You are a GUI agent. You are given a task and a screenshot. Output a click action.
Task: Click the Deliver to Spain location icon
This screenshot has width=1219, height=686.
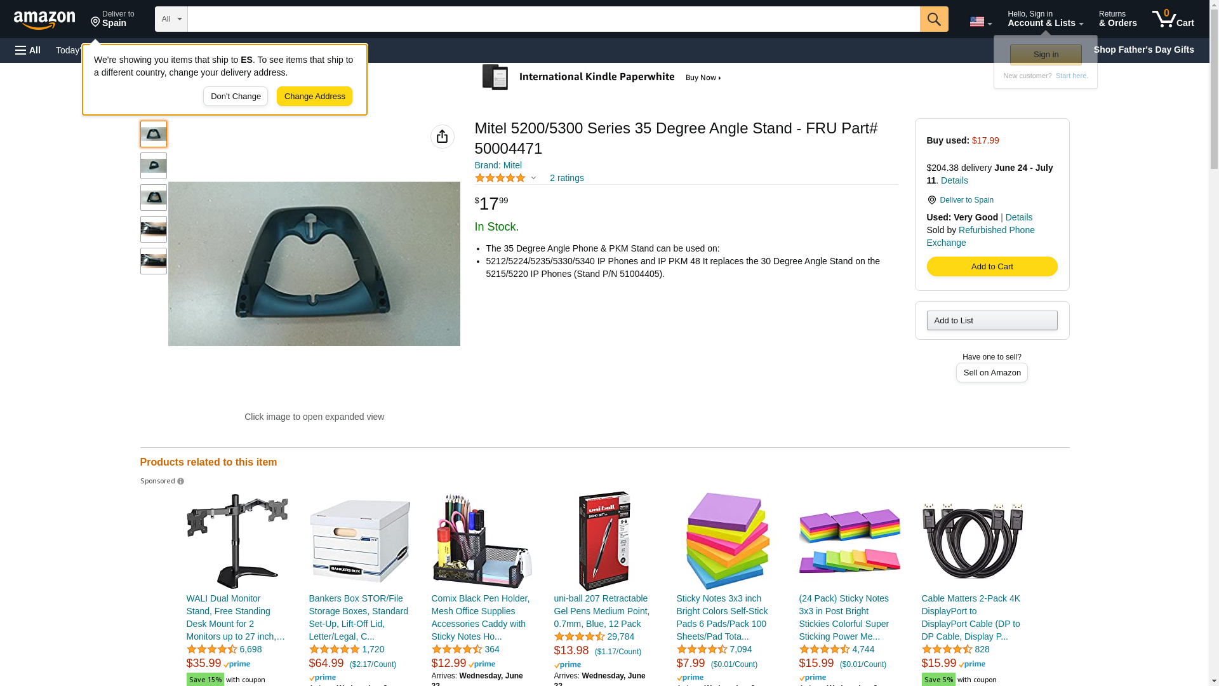pos(931,200)
